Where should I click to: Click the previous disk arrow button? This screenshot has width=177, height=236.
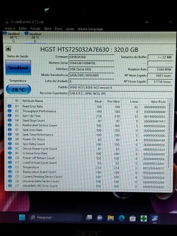tap(8, 49)
